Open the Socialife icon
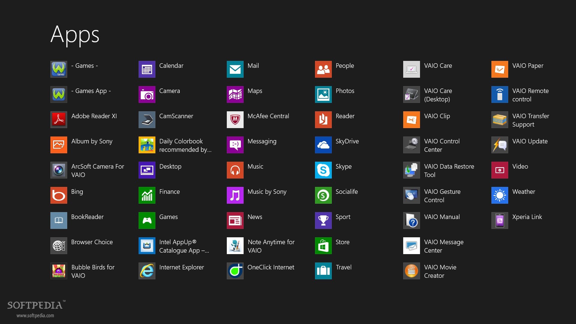This screenshot has width=576, height=324. tap(323, 195)
